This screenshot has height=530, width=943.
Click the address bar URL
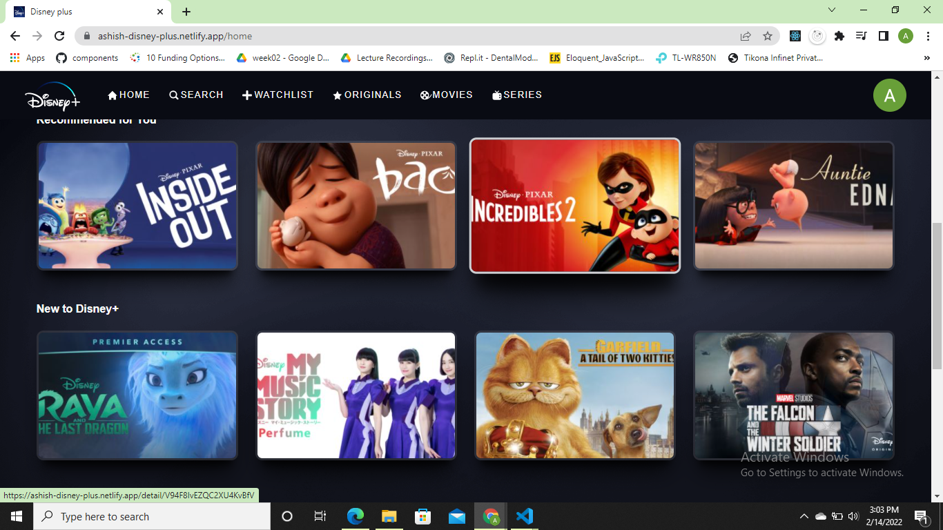(x=175, y=36)
